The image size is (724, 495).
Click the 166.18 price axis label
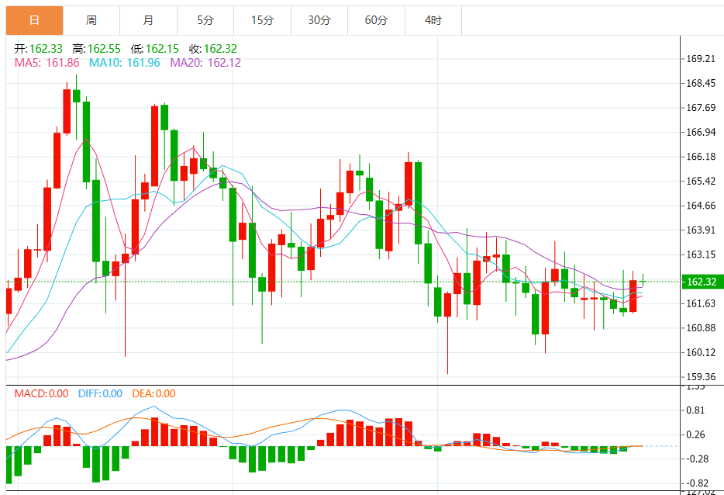click(x=701, y=157)
